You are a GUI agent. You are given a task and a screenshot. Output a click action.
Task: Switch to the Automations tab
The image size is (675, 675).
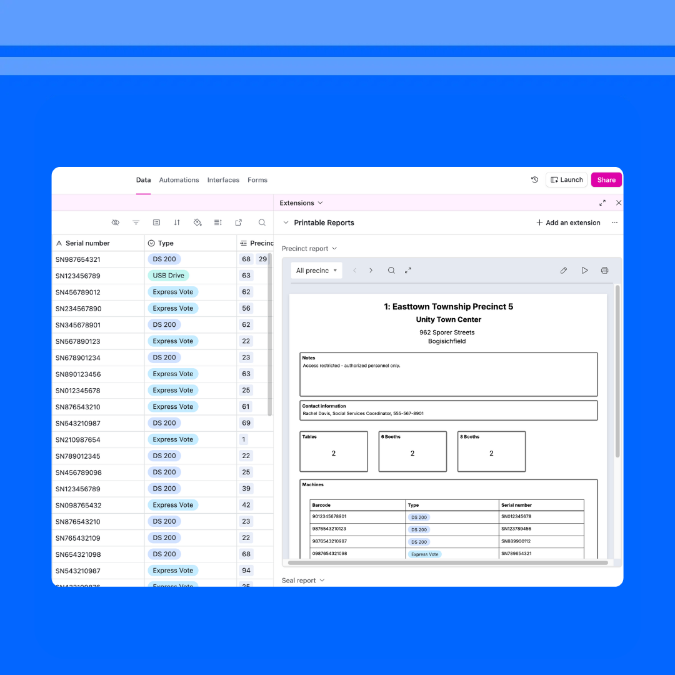[x=179, y=179]
